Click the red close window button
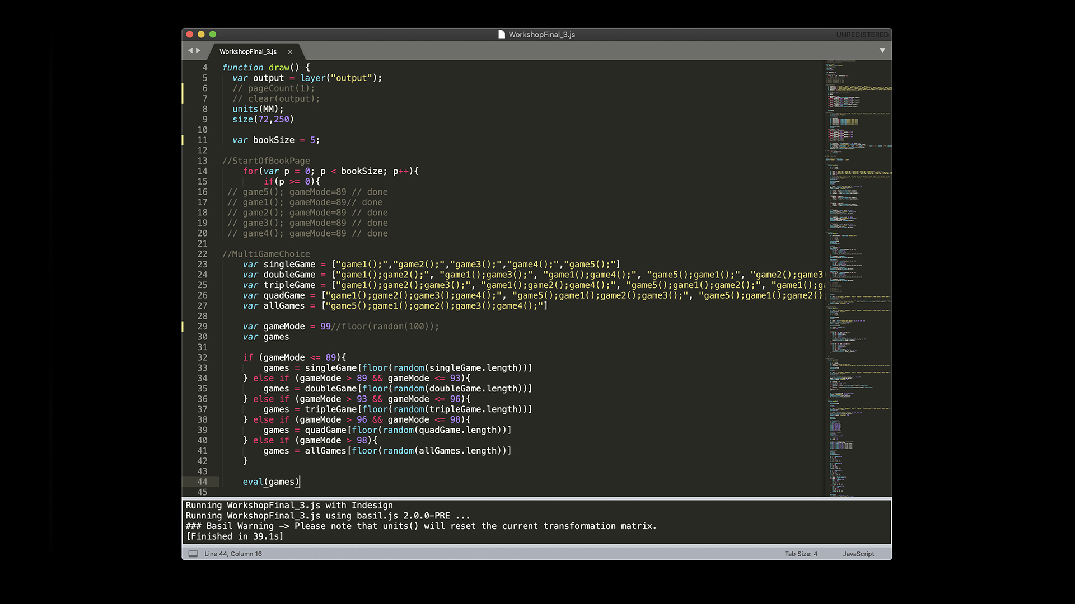 (190, 34)
